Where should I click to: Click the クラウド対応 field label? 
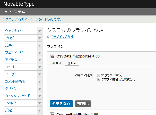click(84, 76)
